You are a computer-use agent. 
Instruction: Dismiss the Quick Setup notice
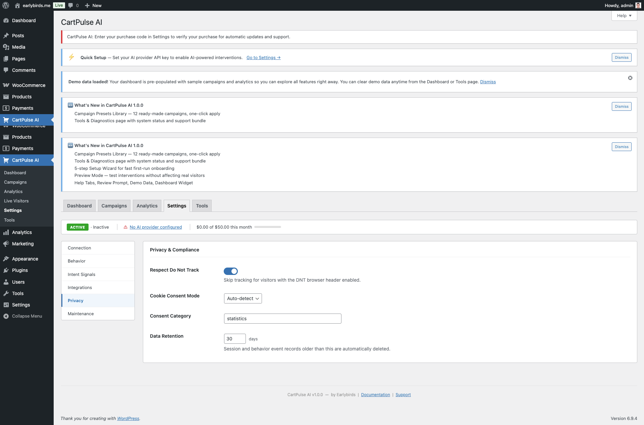click(x=621, y=57)
